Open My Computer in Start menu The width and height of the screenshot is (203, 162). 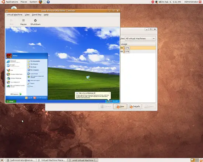pos(33,70)
